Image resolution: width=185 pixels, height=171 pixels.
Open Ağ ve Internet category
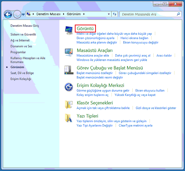point(20,40)
